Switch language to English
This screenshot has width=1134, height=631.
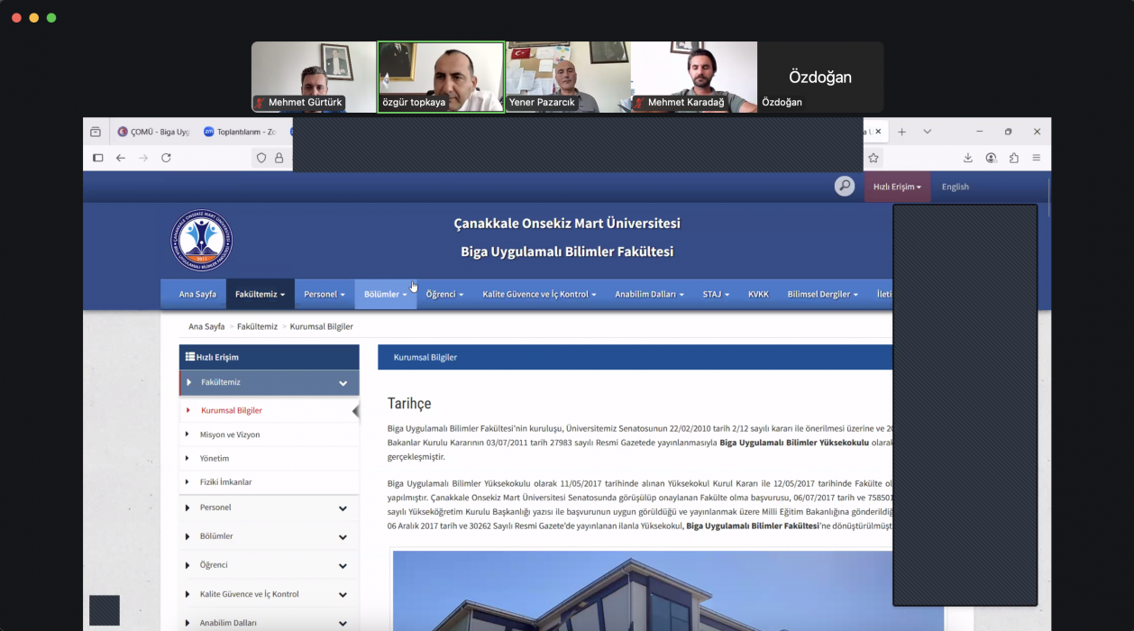956,187
